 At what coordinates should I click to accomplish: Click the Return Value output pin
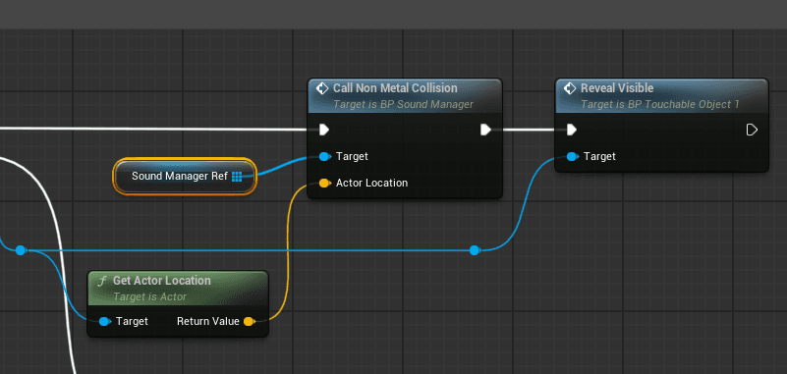[x=249, y=321]
